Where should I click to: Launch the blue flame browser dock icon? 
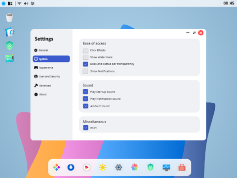tap(71, 168)
